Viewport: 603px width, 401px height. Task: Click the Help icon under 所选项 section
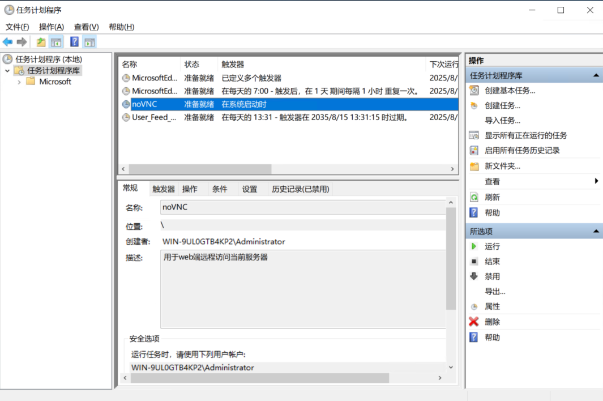pos(474,338)
